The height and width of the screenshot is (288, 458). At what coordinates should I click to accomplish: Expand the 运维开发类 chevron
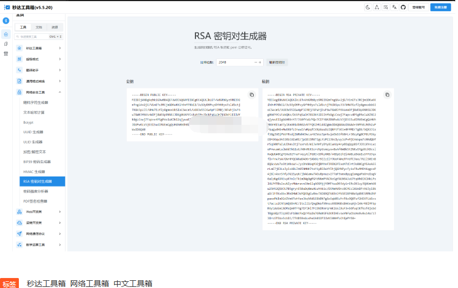coord(60,223)
